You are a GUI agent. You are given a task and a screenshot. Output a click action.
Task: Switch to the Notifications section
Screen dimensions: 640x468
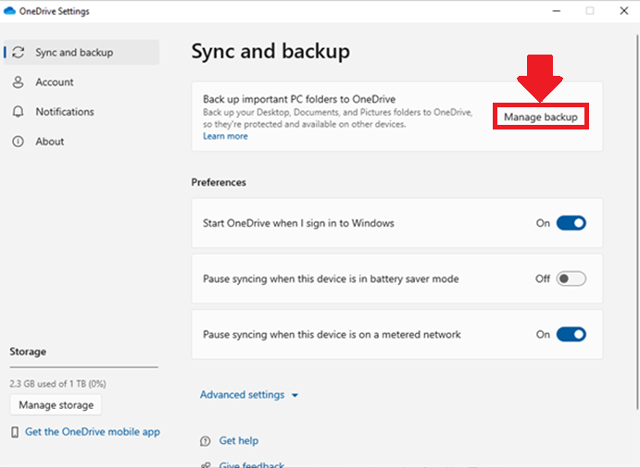[x=65, y=112]
